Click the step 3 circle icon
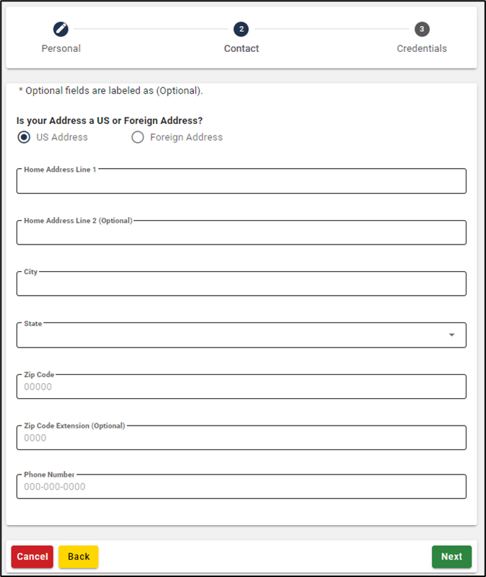 click(422, 29)
